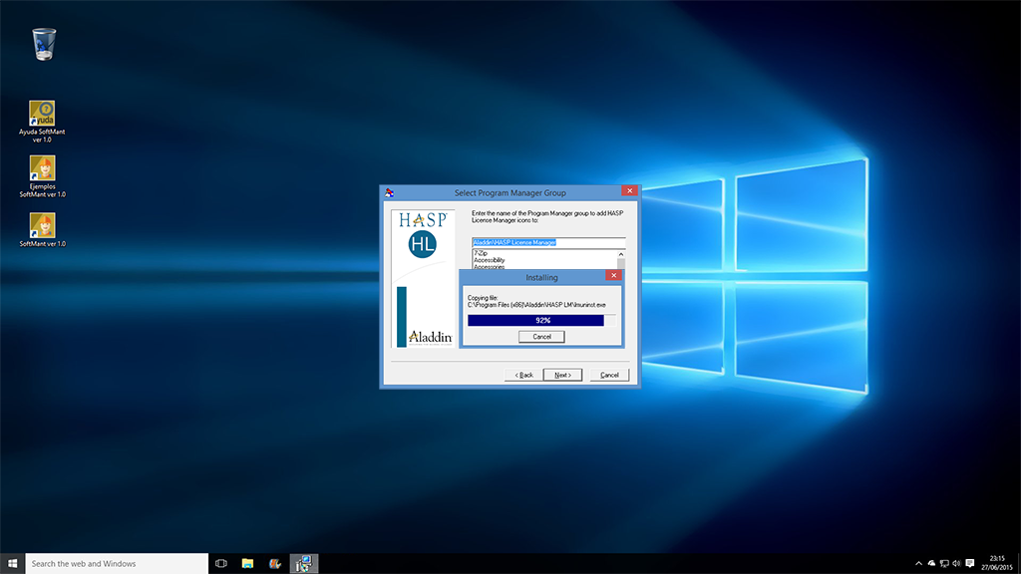1021x574 pixels.
Task: Click the volume speaker tray icon
Action: click(x=957, y=563)
